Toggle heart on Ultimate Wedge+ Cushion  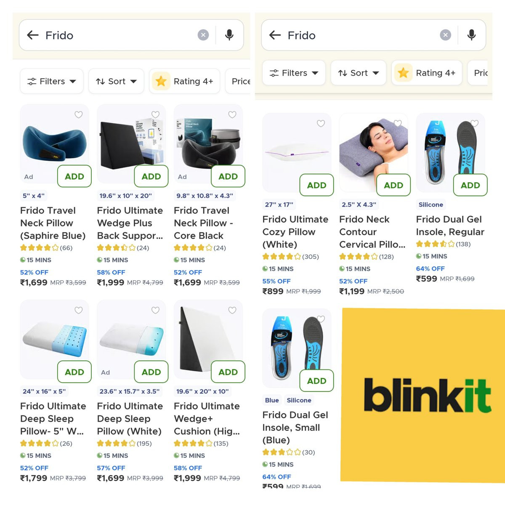click(x=232, y=310)
